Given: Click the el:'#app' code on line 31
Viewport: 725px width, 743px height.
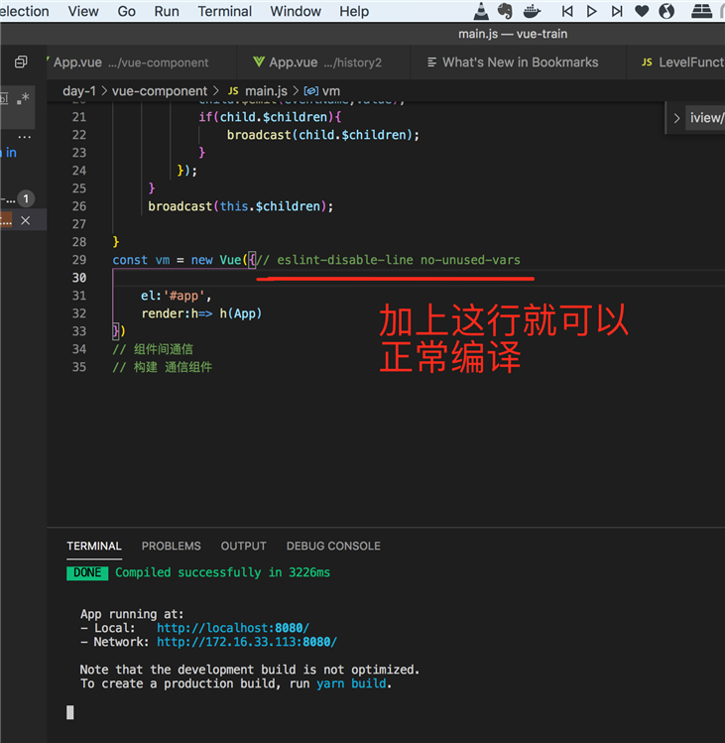Looking at the screenshot, I should pos(176,296).
